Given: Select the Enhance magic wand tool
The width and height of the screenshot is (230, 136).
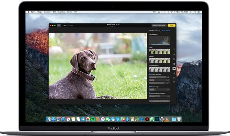Looking at the screenshot, I should click(x=174, y=49).
